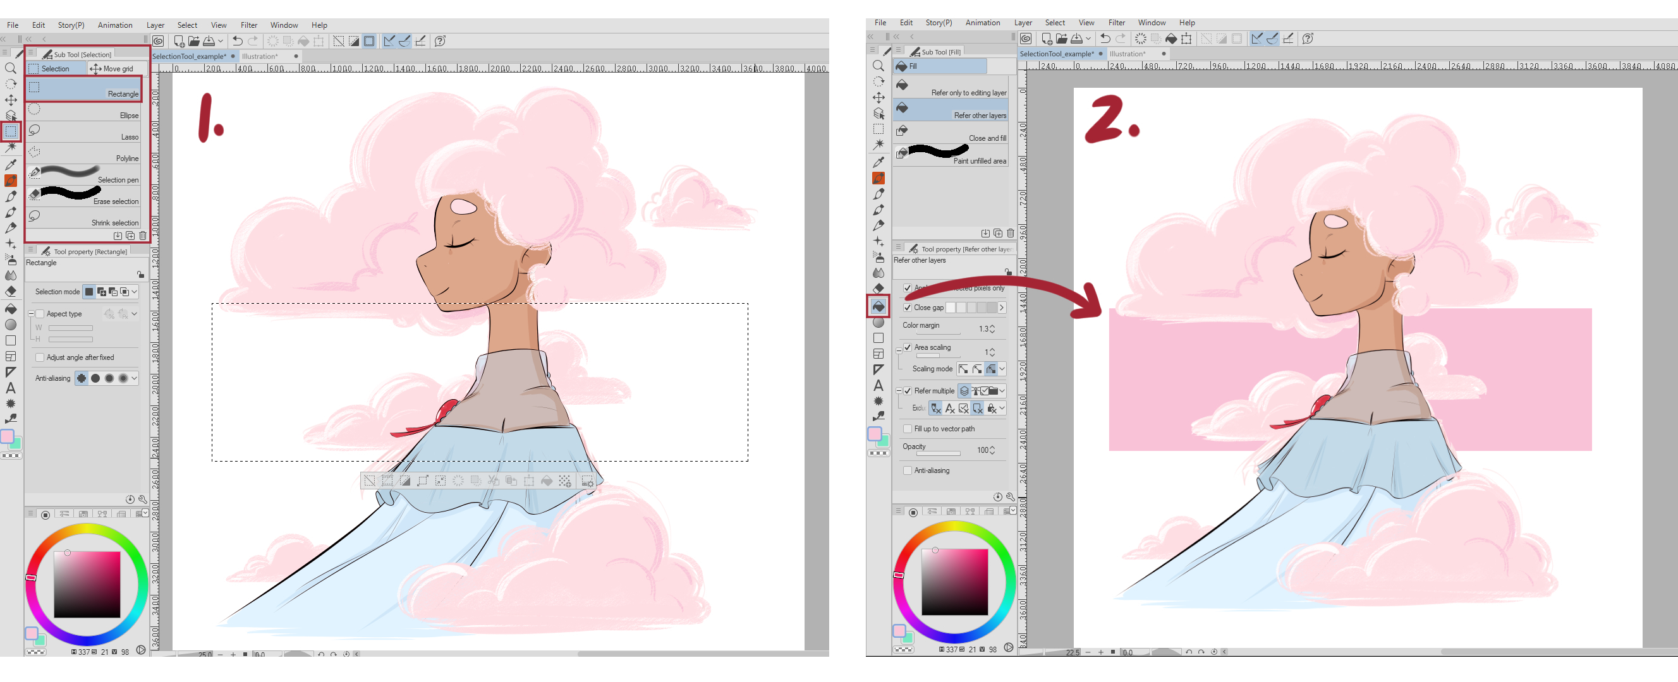Click the Undo arrow in left window toolbar
This screenshot has width=1678, height=682.
[x=238, y=41]
